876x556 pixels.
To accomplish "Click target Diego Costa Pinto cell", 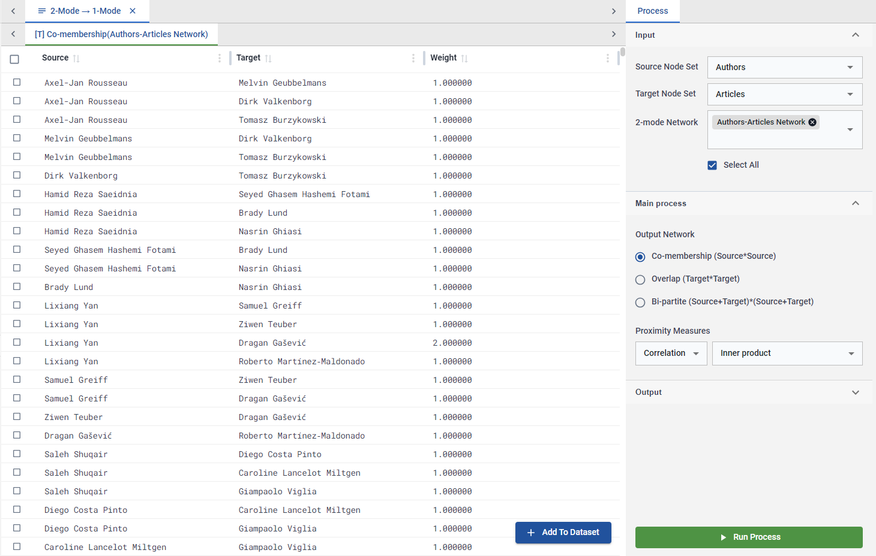I will click(280, 454).
